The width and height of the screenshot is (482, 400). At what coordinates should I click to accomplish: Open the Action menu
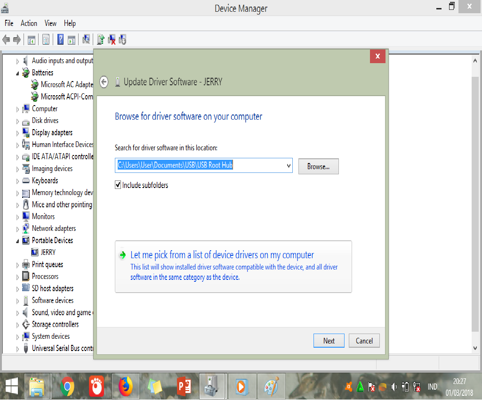(x=29, y=24)
